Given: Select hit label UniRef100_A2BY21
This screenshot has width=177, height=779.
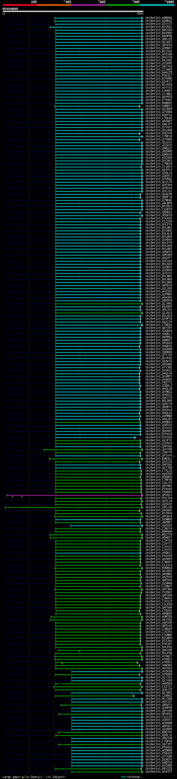Looking at the screenshot, I should coord(159,115).
